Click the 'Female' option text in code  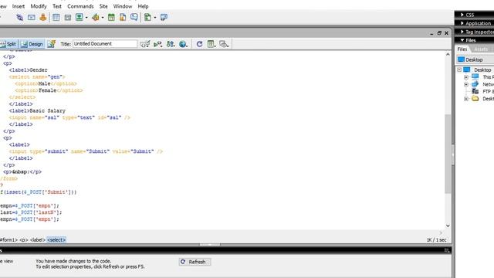(x=47, y=90)
